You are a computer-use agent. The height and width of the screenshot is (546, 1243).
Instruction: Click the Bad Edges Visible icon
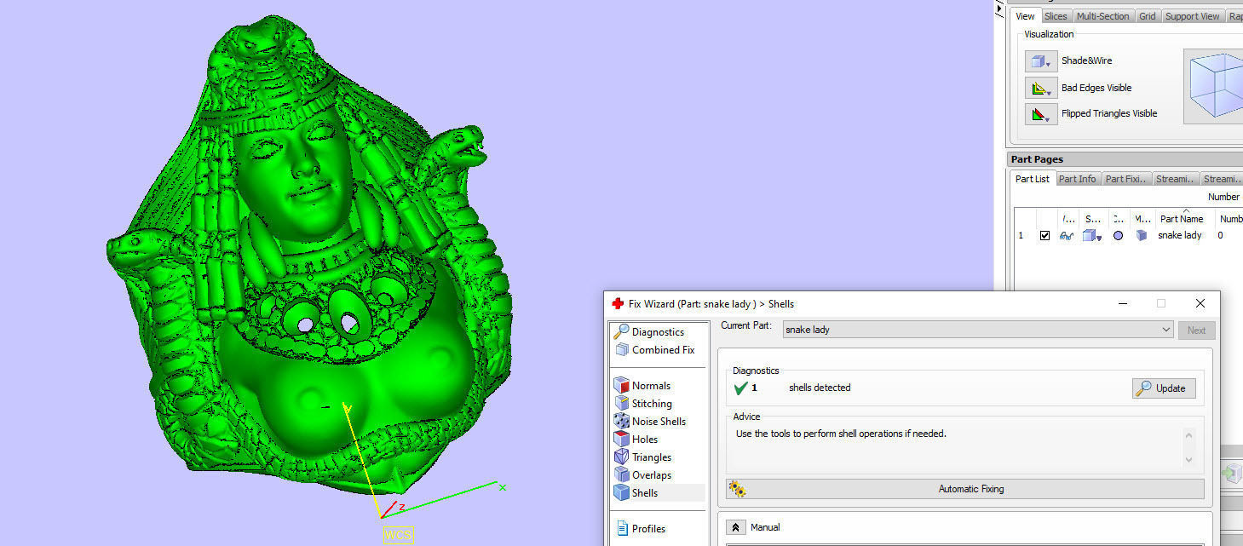click(x=1040, y=88)
